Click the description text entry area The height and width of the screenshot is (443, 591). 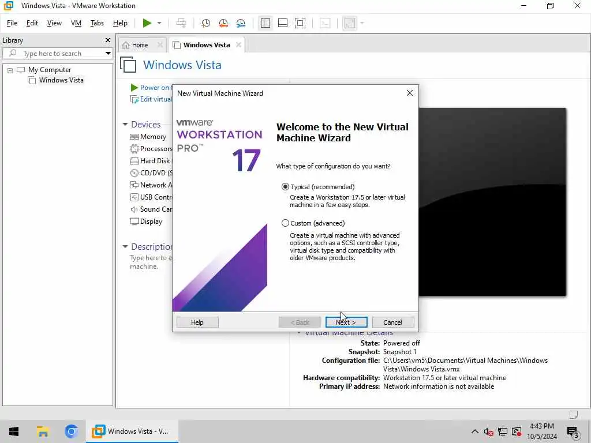(151, 262)
